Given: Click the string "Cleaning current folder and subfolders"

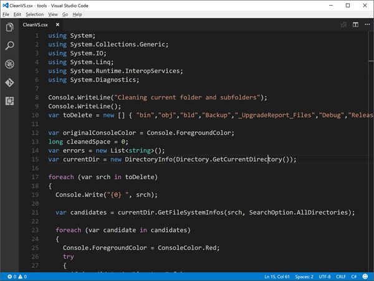Looking at the screenshot, I should tap(187, 98).
